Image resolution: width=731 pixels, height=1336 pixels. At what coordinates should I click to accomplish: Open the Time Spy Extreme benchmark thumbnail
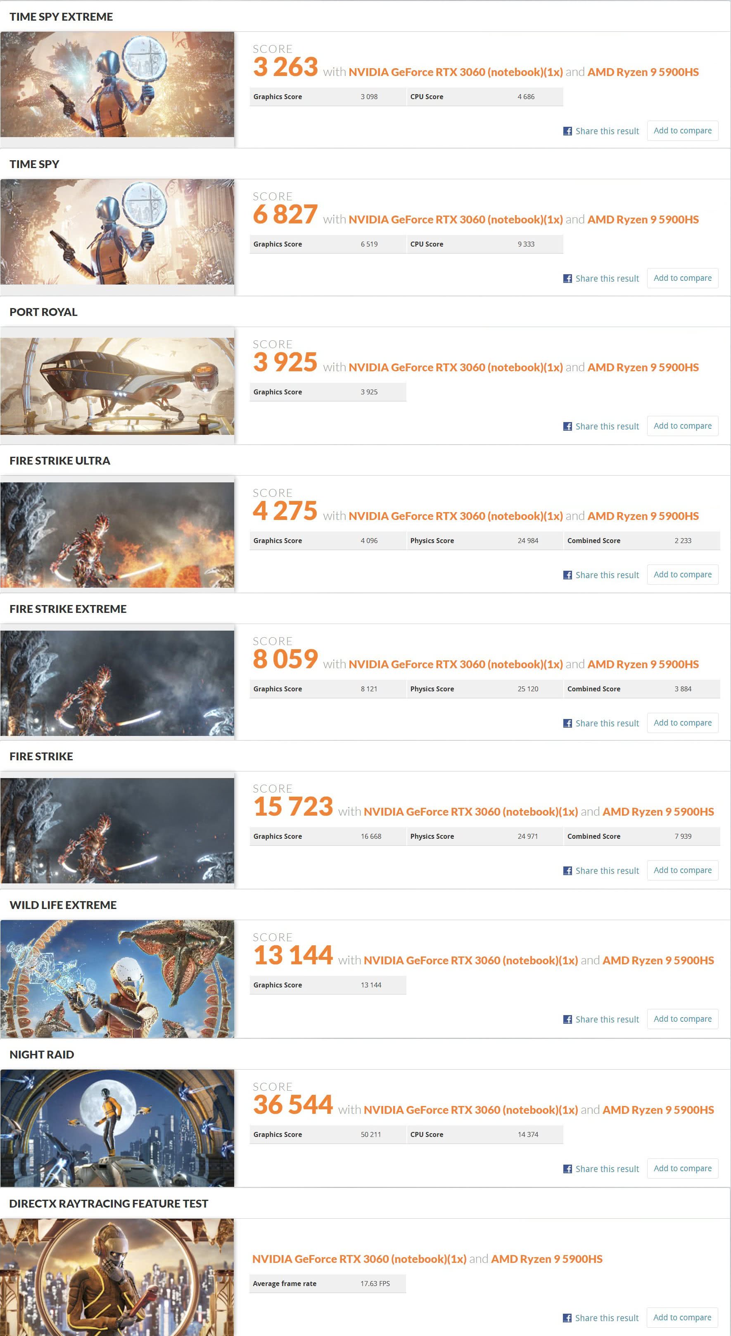click(117, 85)
